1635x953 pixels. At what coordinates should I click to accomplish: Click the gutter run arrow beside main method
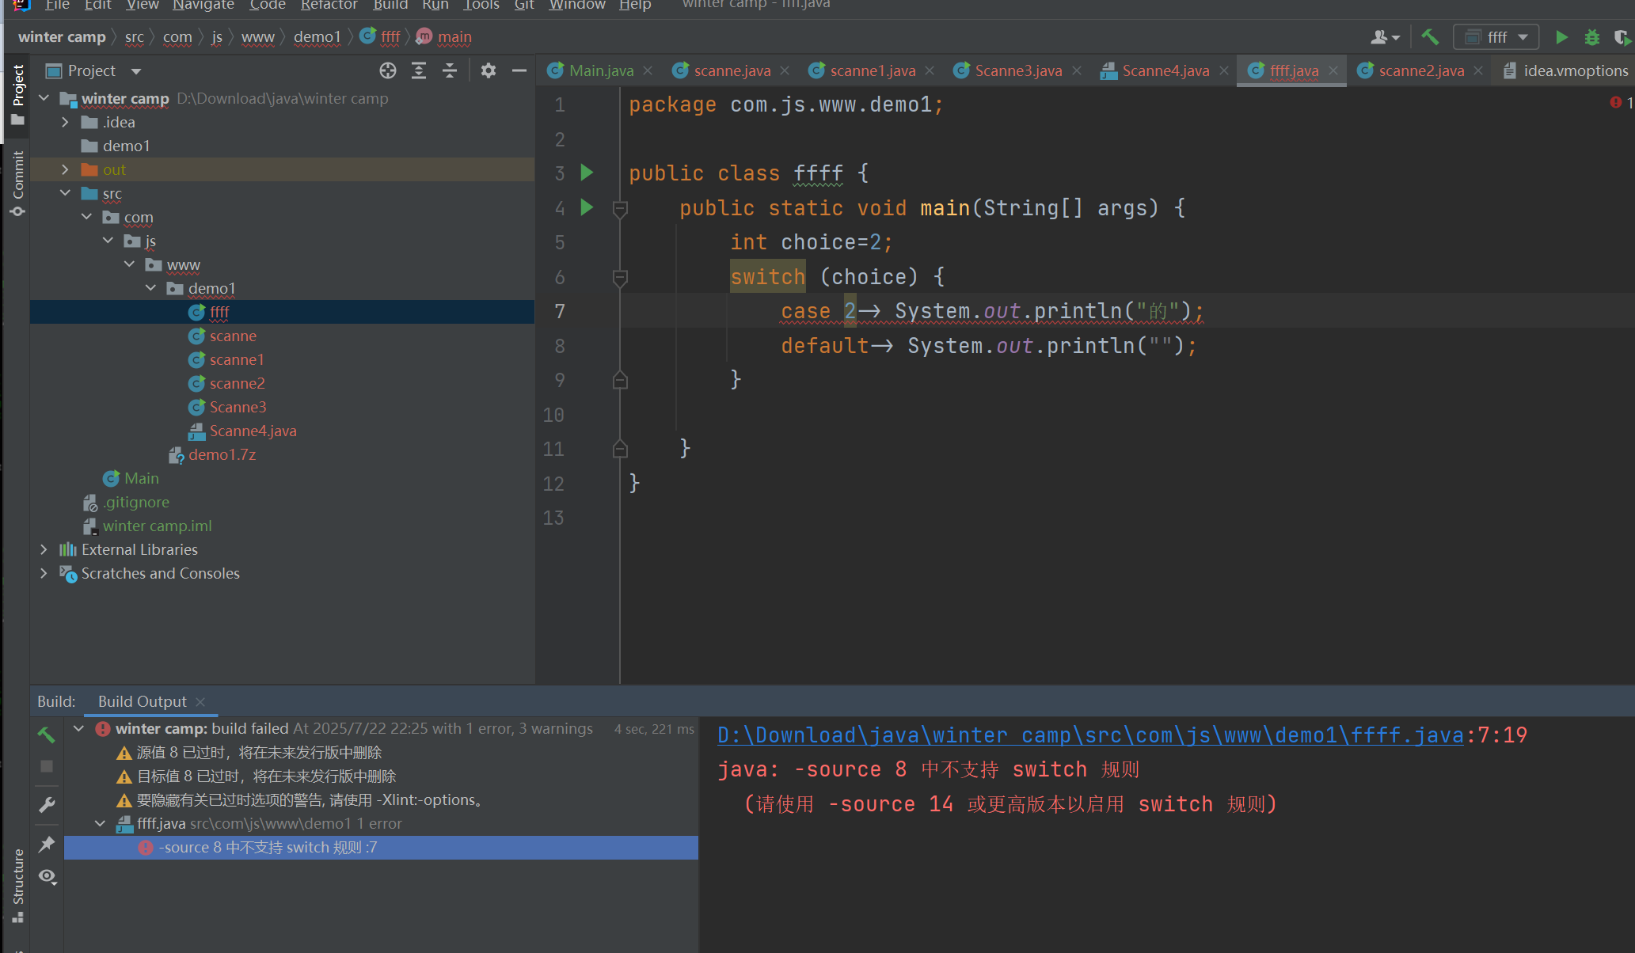point(587,207)
